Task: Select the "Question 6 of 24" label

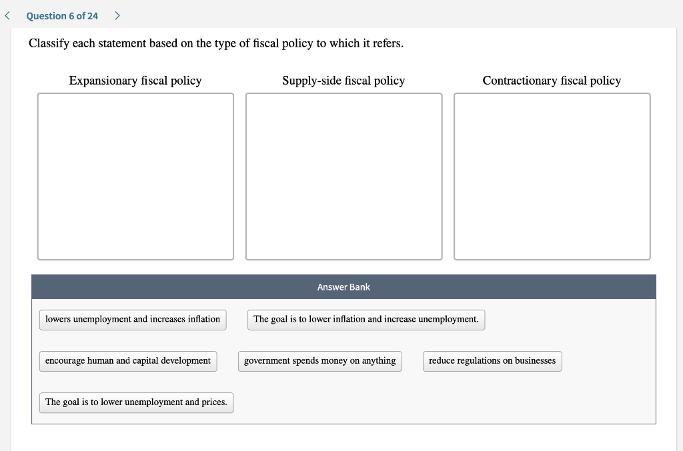Action: point(63,15)
